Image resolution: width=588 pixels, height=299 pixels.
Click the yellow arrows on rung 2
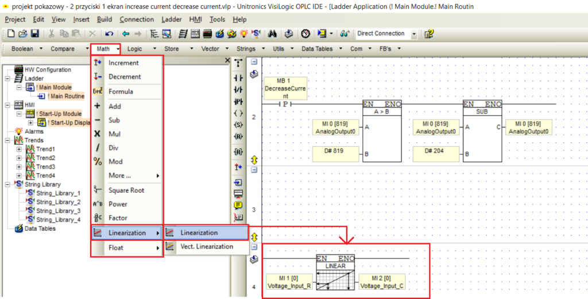(254, 160)
